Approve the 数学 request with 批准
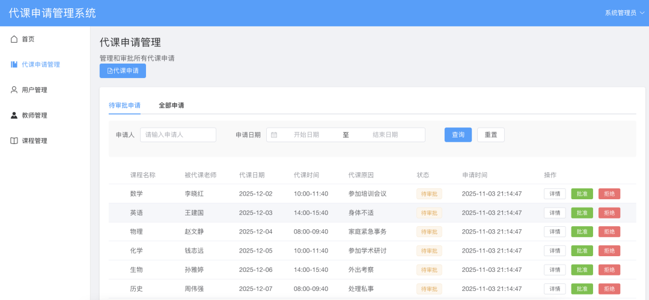Image resolution: width=649 pixels, height=300 pixels. (x=582, y=194)
